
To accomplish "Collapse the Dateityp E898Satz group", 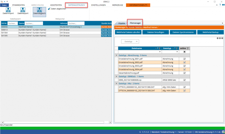I will pos(116,77).
